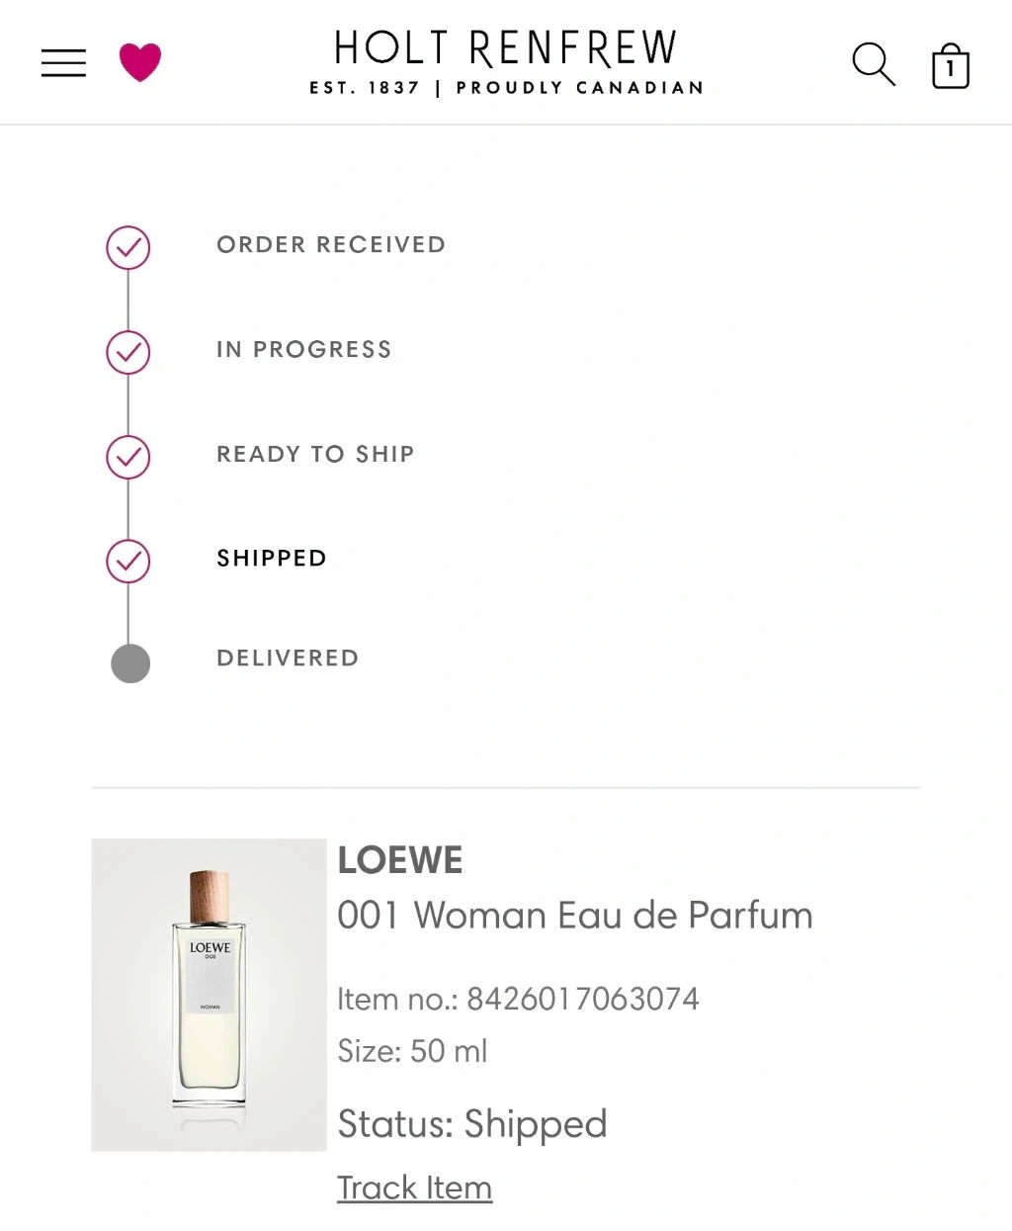Open the Loewe perfume product thumbnail
Viewport: 1012px width, 1231px height.
tap(209, 995)
